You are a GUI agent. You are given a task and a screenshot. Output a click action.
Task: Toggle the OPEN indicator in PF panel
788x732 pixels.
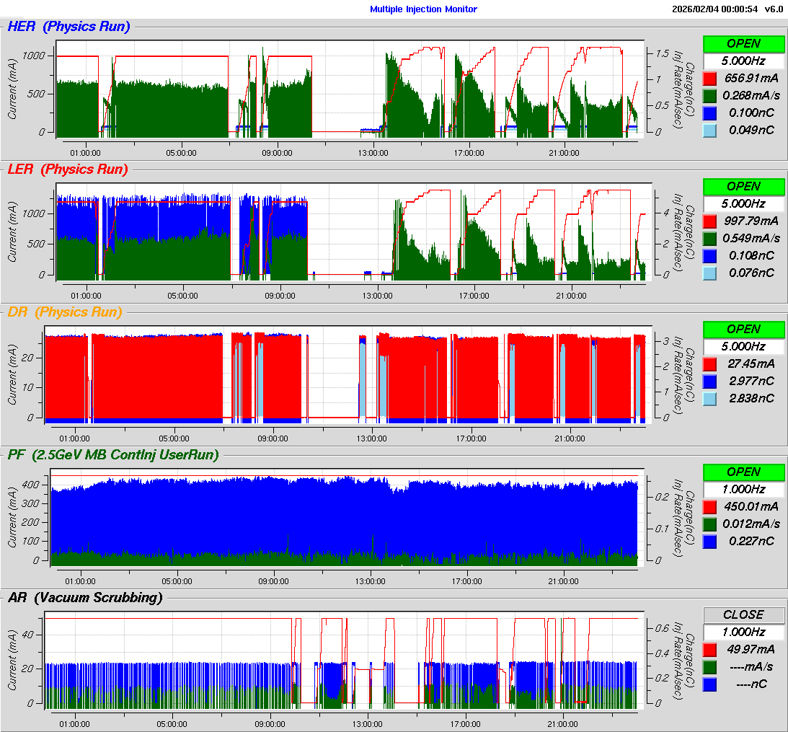(x=743, y=472)
